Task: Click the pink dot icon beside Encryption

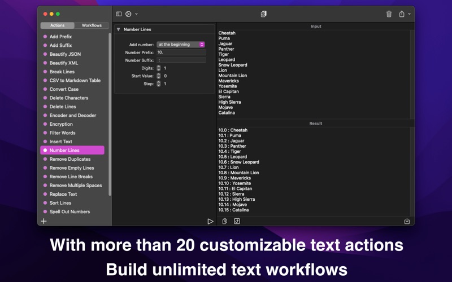Action: tap(45, 124)
